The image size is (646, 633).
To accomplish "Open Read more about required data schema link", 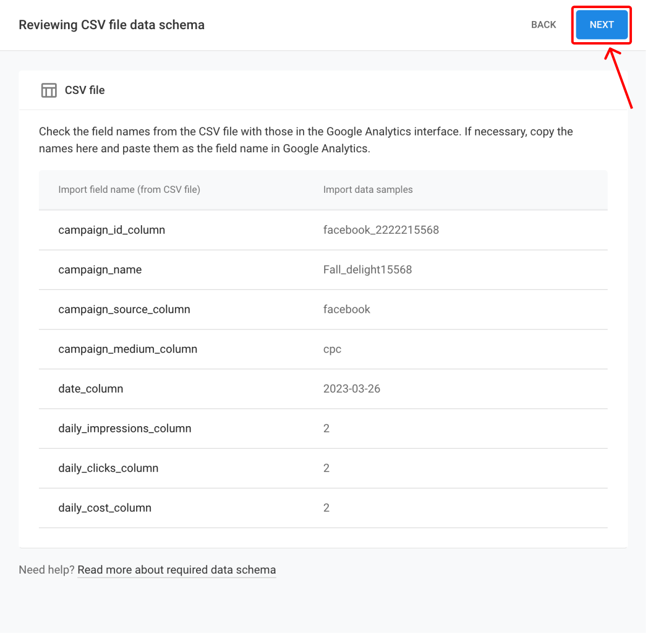I will click(176, 570).
